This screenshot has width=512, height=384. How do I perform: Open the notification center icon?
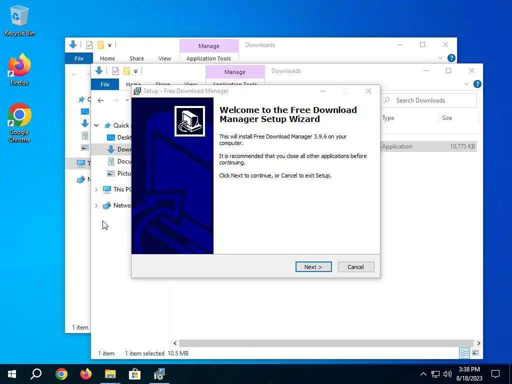(x=495, y=374)
